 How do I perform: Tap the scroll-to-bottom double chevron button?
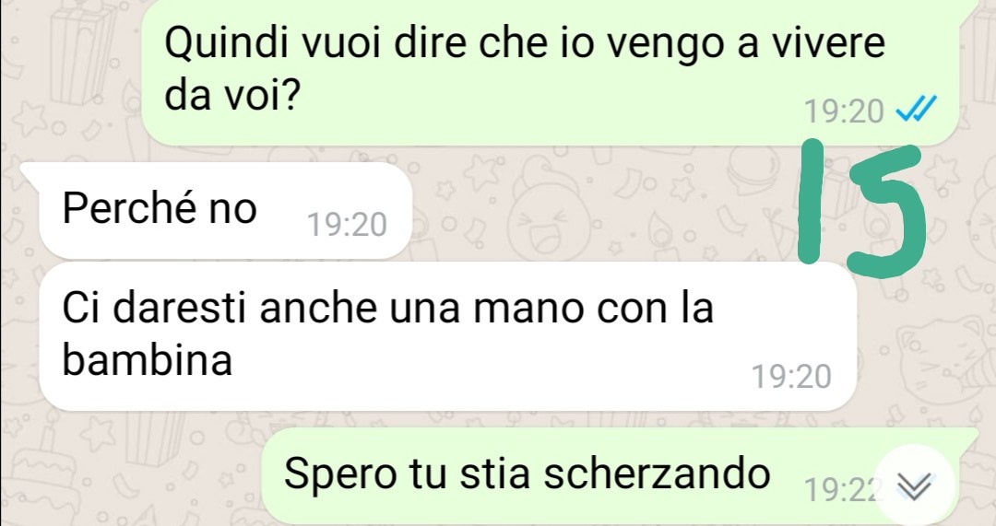[913, 486]
